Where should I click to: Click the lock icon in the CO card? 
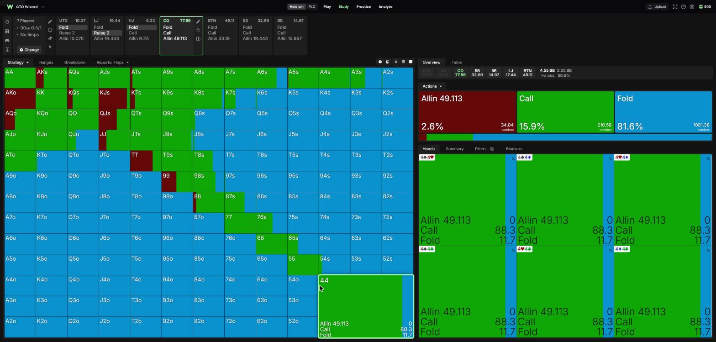(198, 30)
